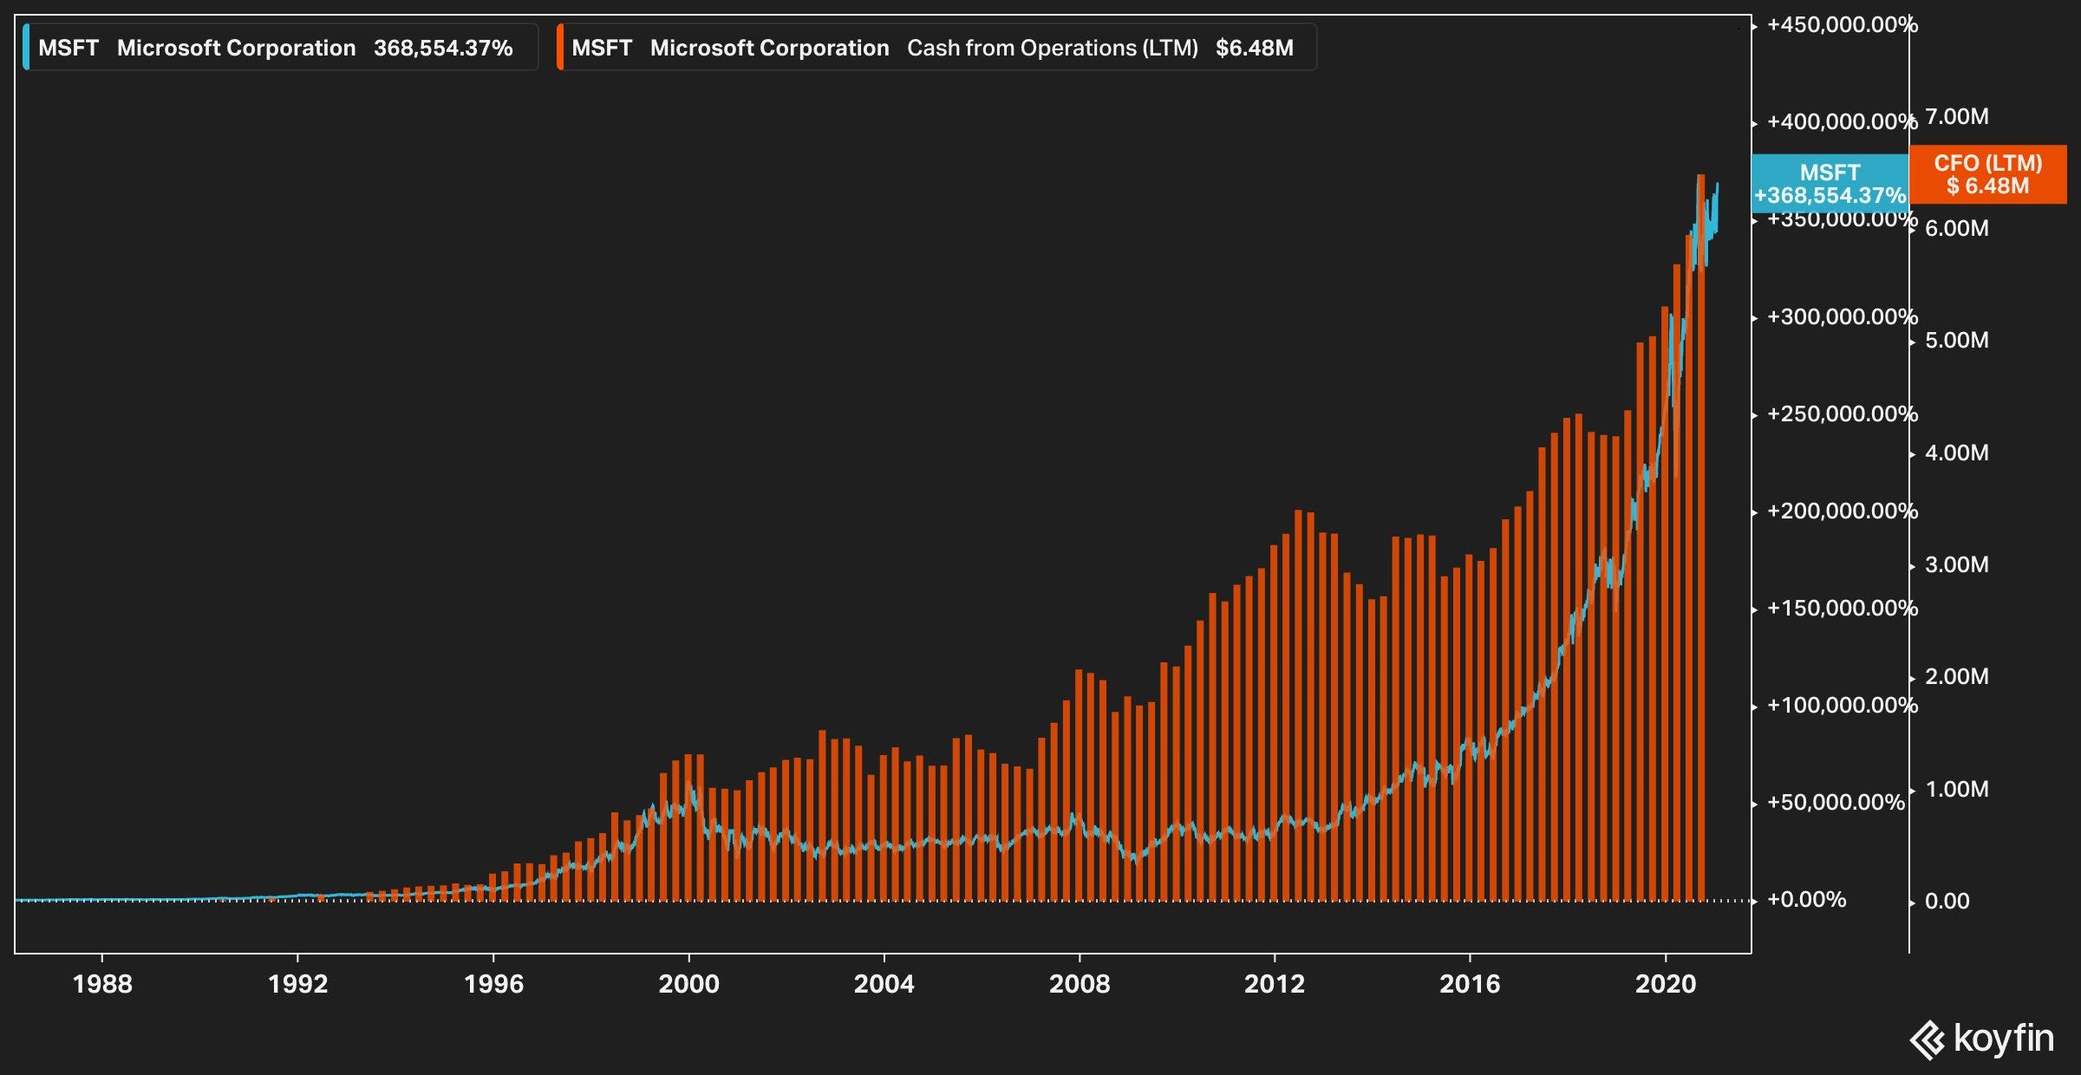This screenshot has width=2081, height=1075.
Task: Click the 2012 x-axis label
Action: click(1275, 984)
